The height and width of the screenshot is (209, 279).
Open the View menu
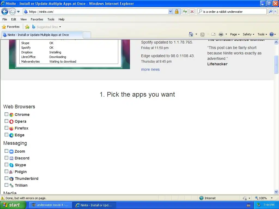point(23,19)
